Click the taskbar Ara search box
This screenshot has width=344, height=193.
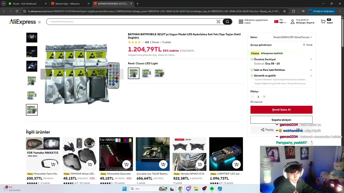(x=148, y=189)
